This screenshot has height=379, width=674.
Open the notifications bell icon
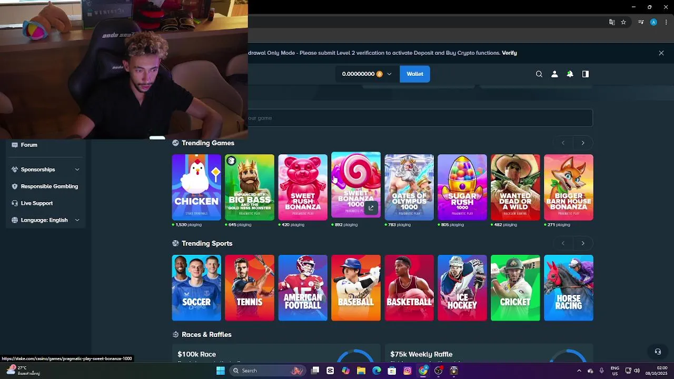[570, 74]
